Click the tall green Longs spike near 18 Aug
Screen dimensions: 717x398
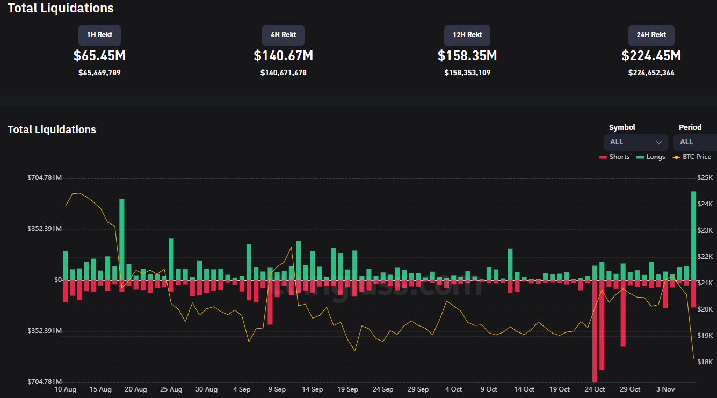122,239
